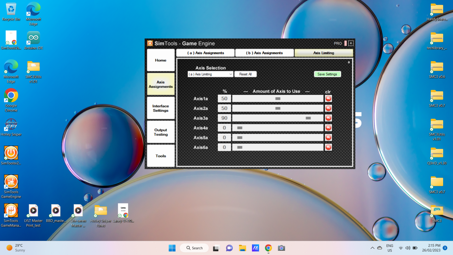Click the Axis2a amount slider
The image size is (453, 255).
[278, 108]
